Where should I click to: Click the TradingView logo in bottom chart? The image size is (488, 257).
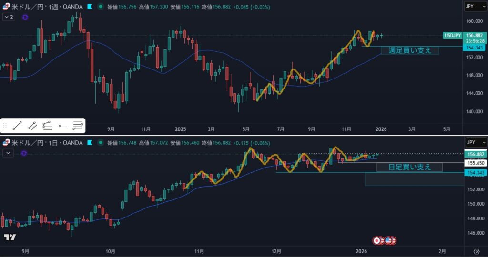tap(10, 237)
